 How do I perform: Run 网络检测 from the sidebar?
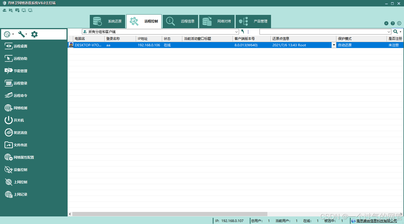point(16,108)
